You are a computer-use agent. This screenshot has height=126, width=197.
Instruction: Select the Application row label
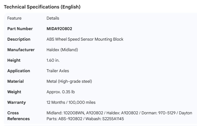[19, 71]
